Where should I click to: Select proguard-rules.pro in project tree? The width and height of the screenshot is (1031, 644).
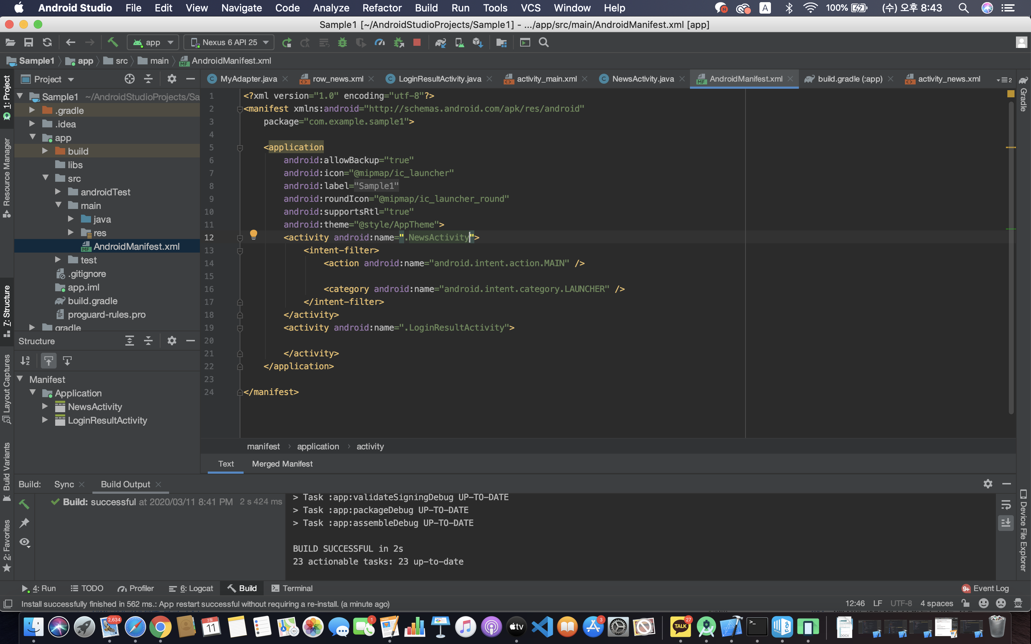coord(107,314)
